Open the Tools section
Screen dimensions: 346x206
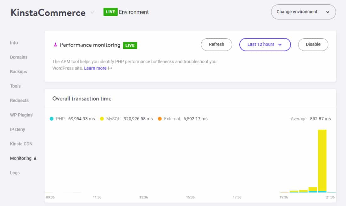15,86
